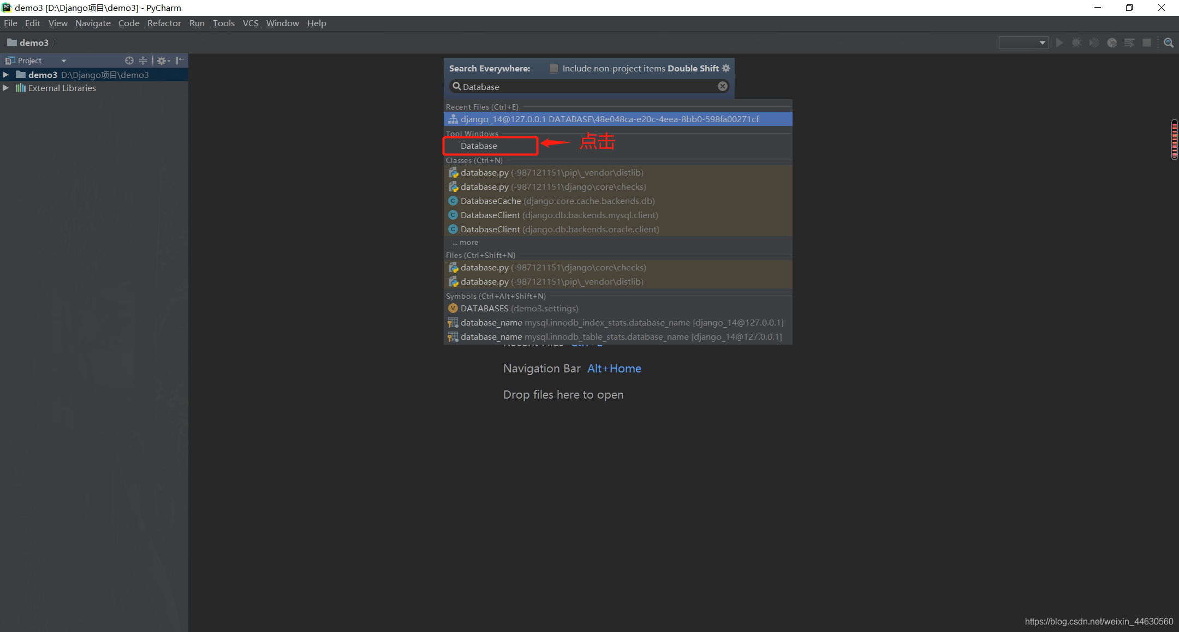Image resolution: width=1179 pixels, height=632 pixels.
Task: Click the Project panel title label
Action: tap(29, 61)
